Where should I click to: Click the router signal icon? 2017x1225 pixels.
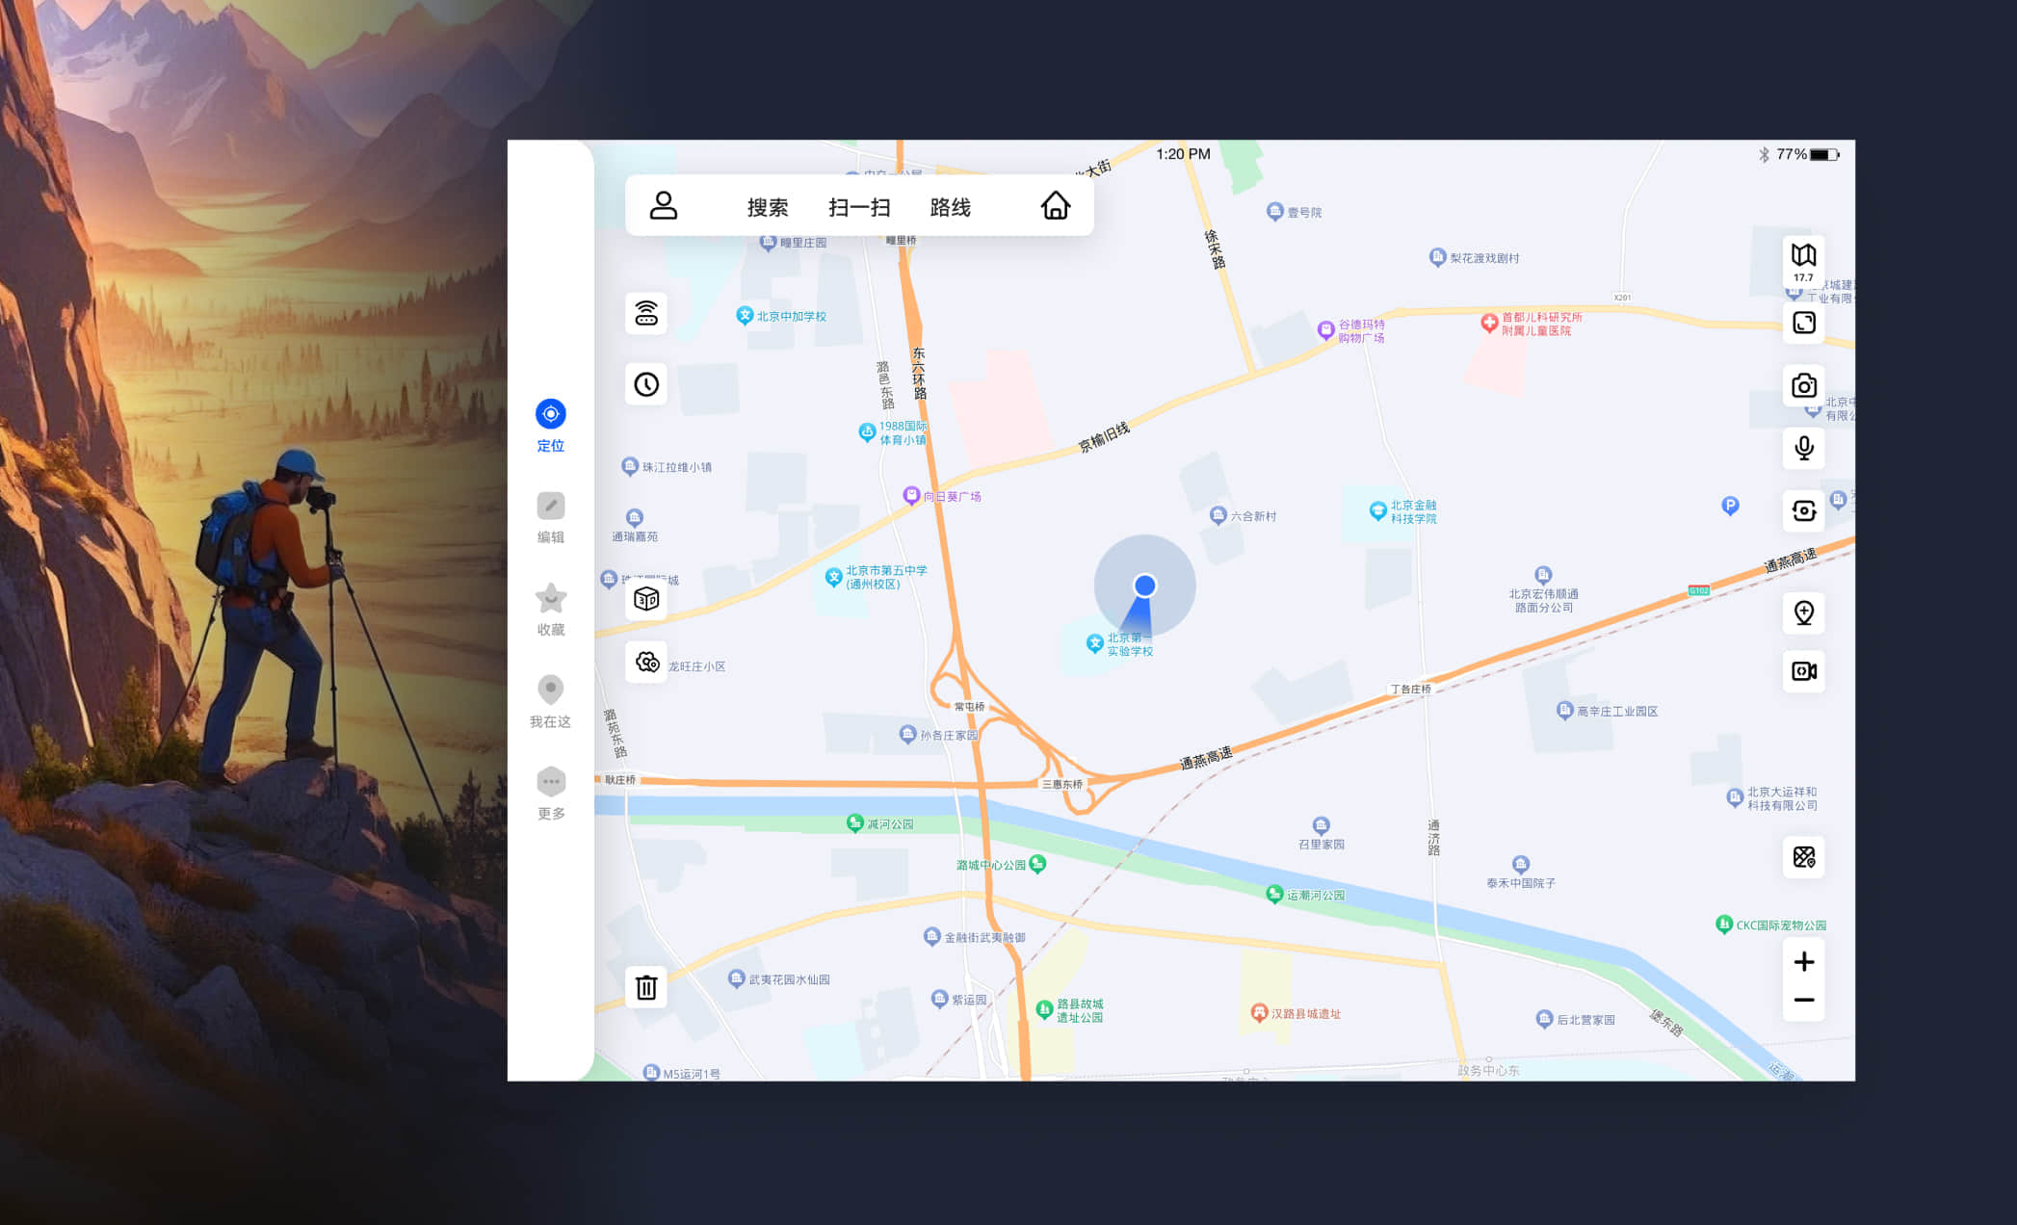click(646, 313)
